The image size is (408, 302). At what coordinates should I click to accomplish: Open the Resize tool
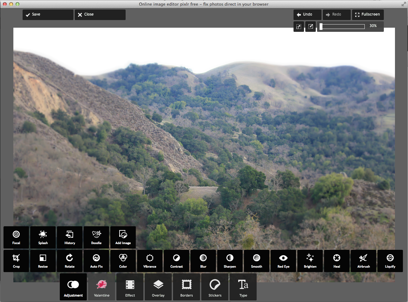[43, 261]
